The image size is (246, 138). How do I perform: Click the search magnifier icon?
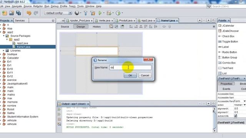click(x=208, y=6)
